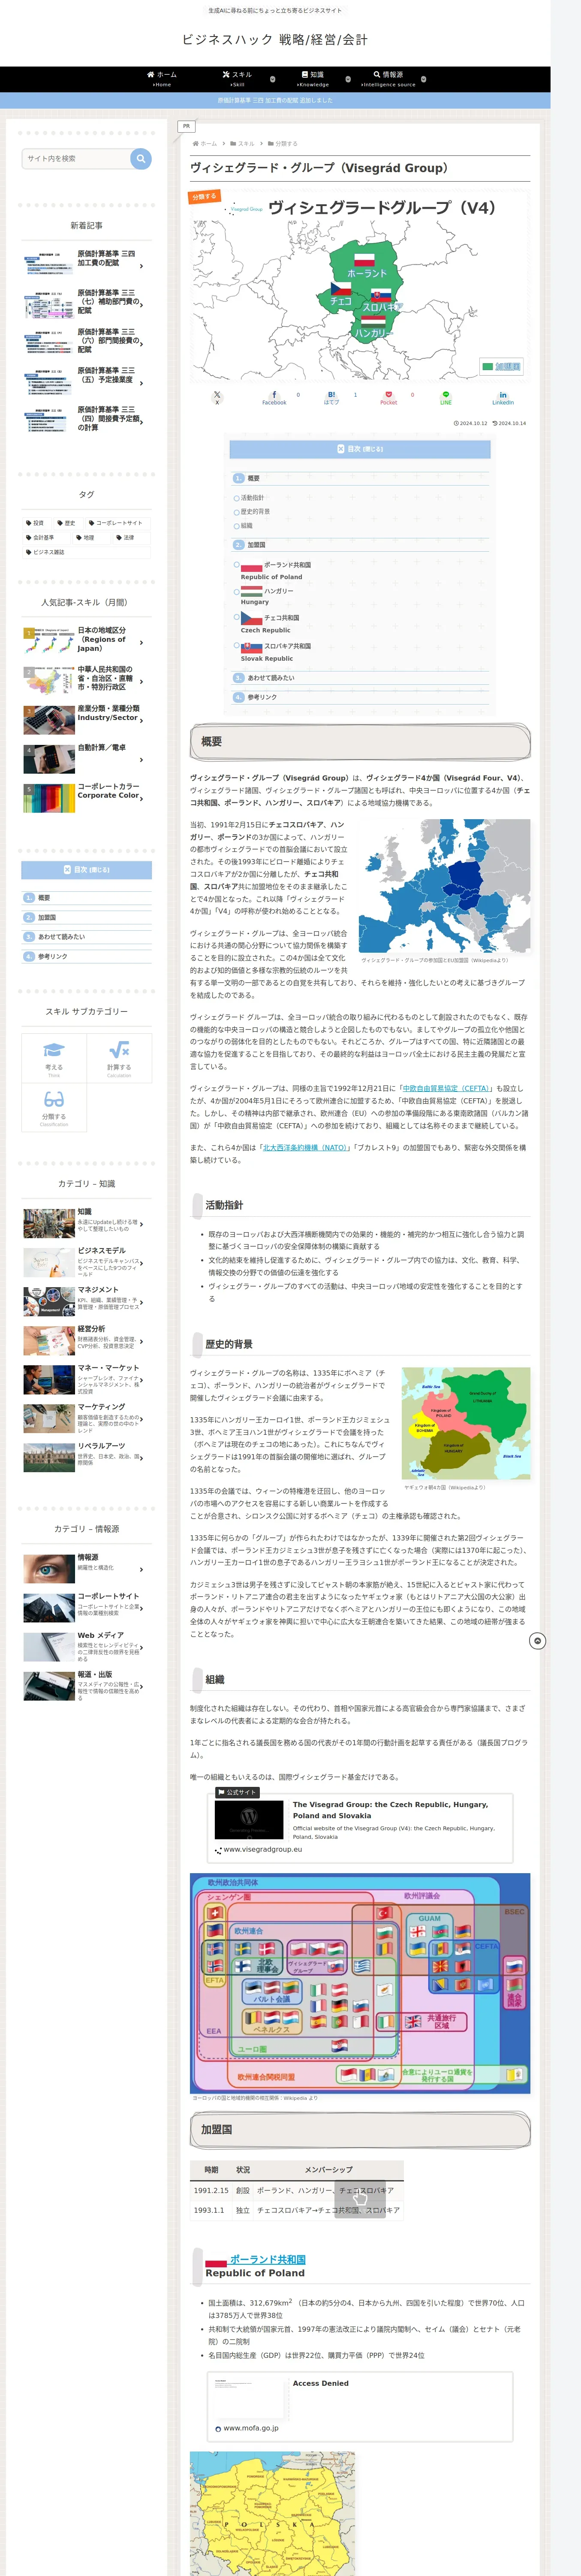Viewport: 581px width, 2576px height.
Task: Open the www.mofa.go.jp link card
Action: tap(360, 2407)
